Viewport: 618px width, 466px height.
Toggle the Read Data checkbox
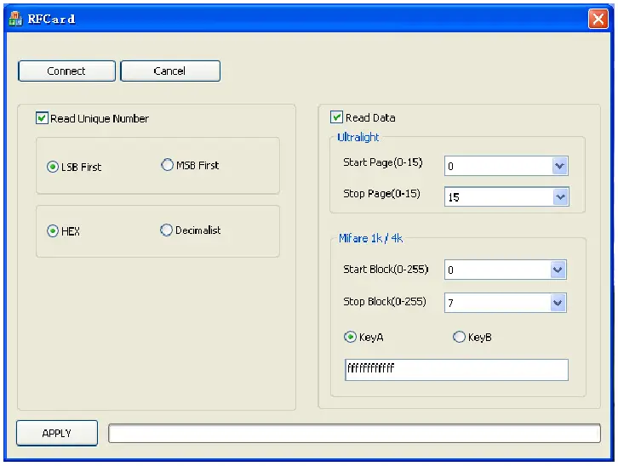pyautogui.click(x=336, y=117)
